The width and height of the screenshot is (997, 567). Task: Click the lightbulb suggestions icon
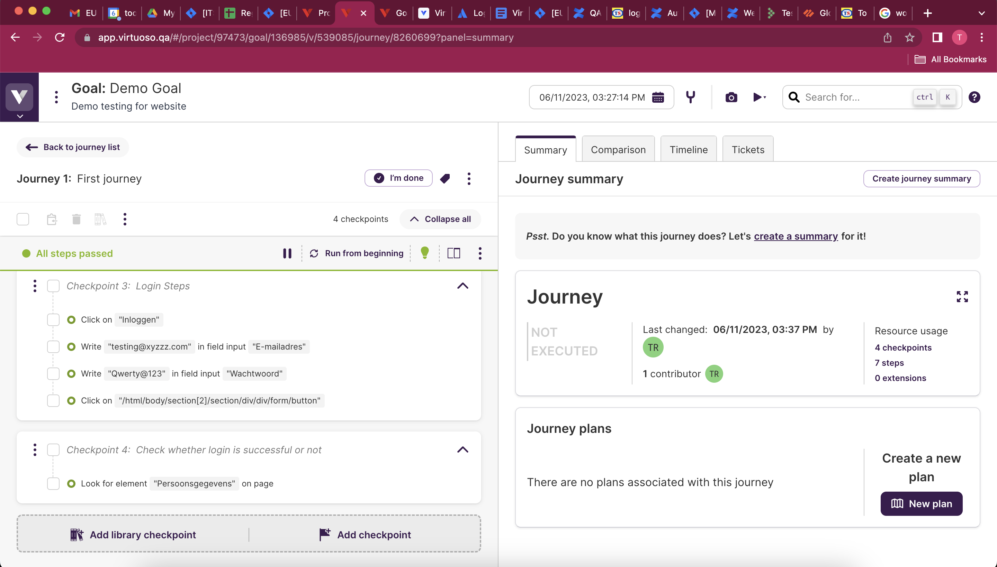click(425, 253)
